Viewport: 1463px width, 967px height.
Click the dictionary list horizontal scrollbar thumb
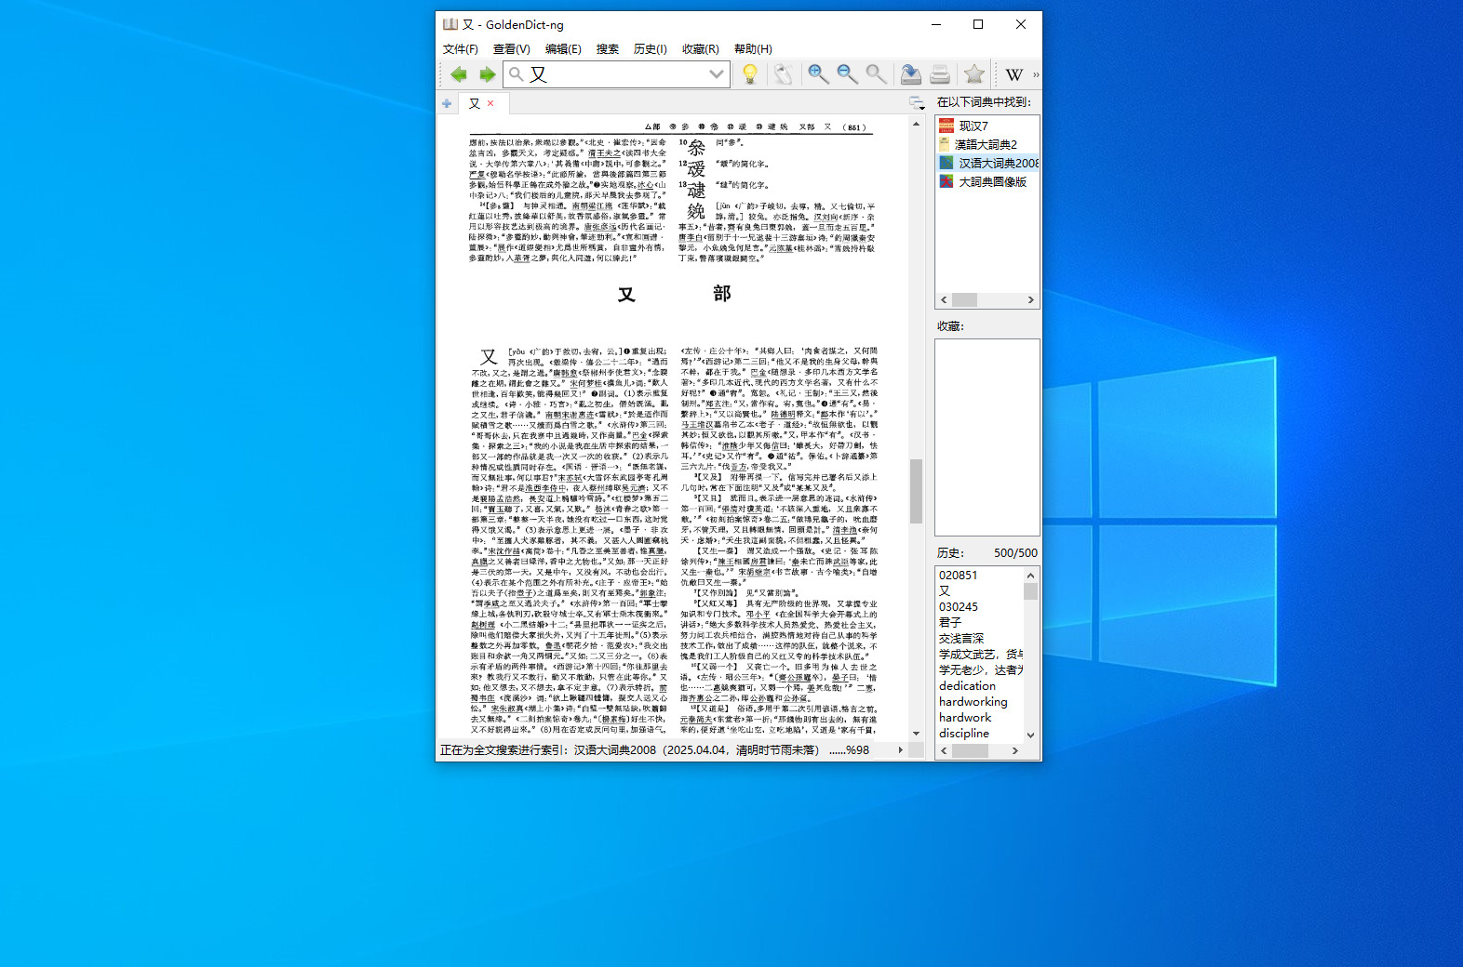pos(964,299)
